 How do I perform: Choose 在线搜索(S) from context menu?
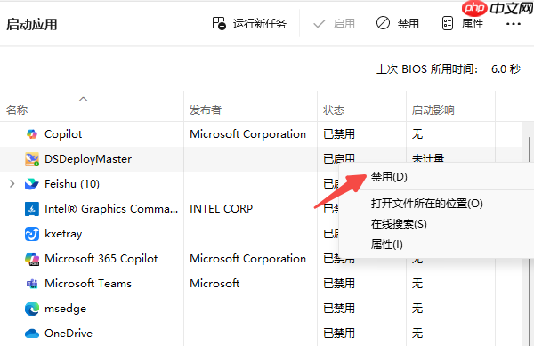[x=399, y=224]
